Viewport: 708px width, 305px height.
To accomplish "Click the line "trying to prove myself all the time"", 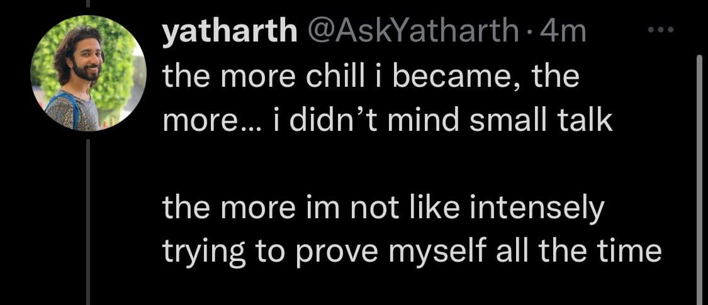I will point(412,252).
